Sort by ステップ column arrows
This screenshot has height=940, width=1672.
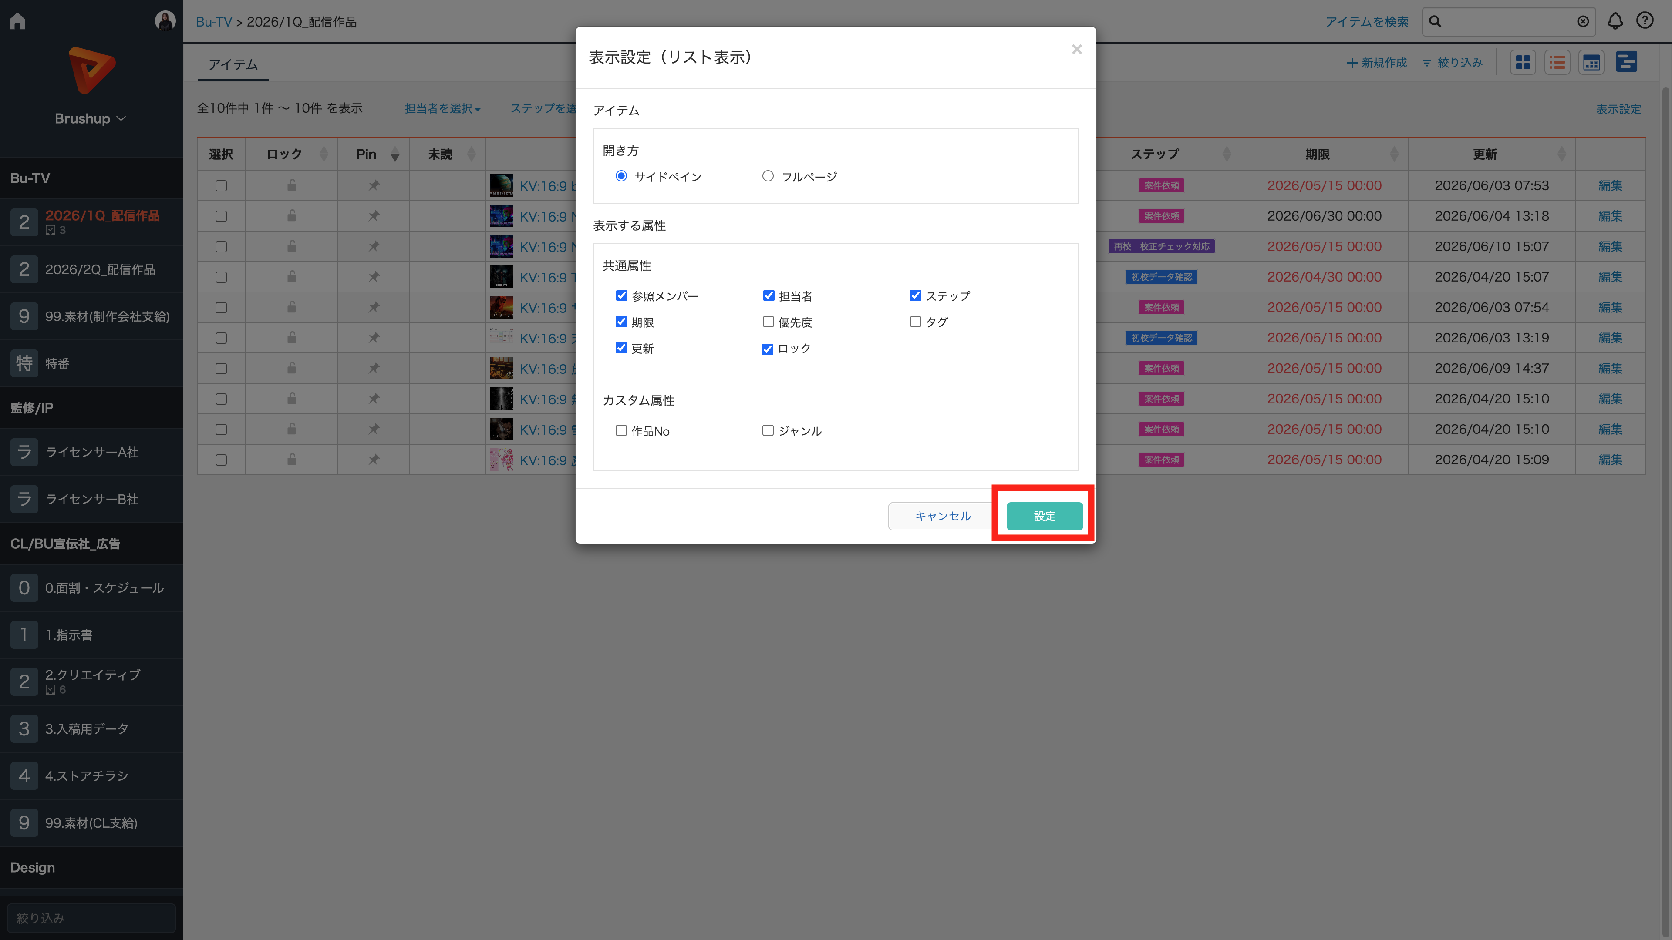coord(1226,154)
